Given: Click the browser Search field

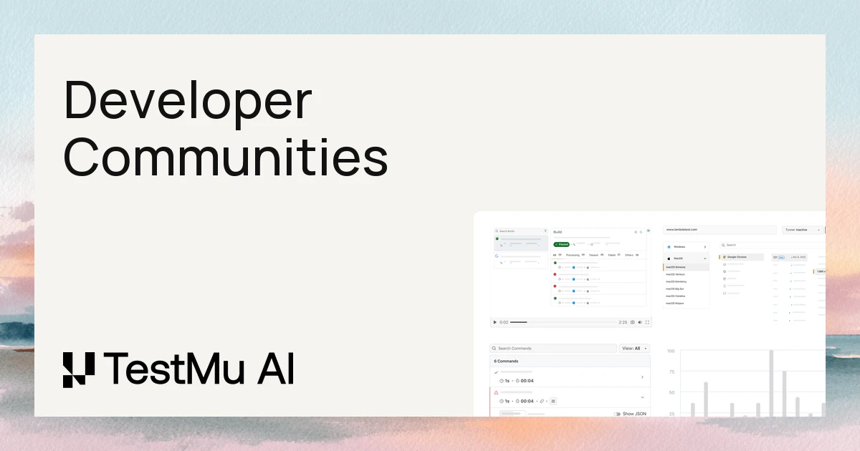Looking at the screenshot, I should (x=773, y=245).
